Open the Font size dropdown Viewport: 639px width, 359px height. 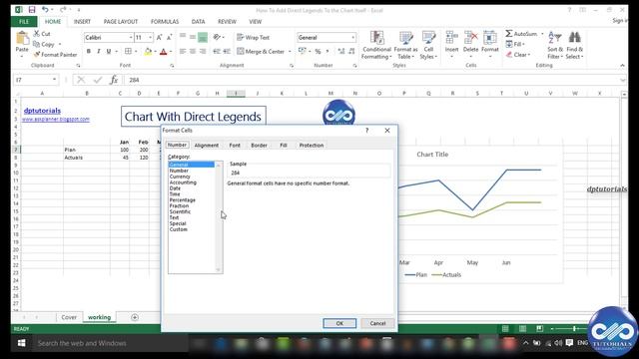point(150,38)
